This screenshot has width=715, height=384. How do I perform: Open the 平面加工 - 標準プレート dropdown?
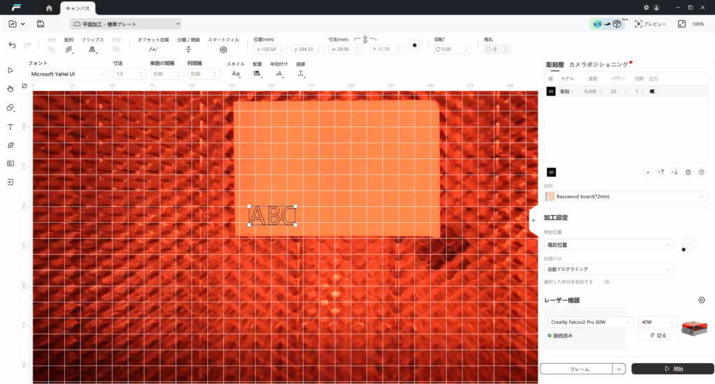click(x=126, y=24)
